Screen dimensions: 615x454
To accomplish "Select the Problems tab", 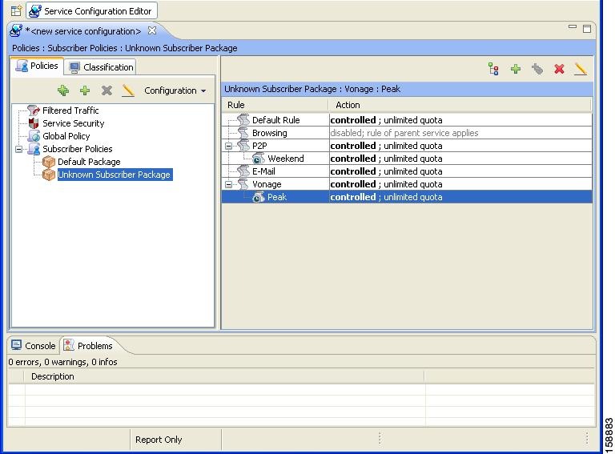I will pyautogui.click(x=88, y=346).
